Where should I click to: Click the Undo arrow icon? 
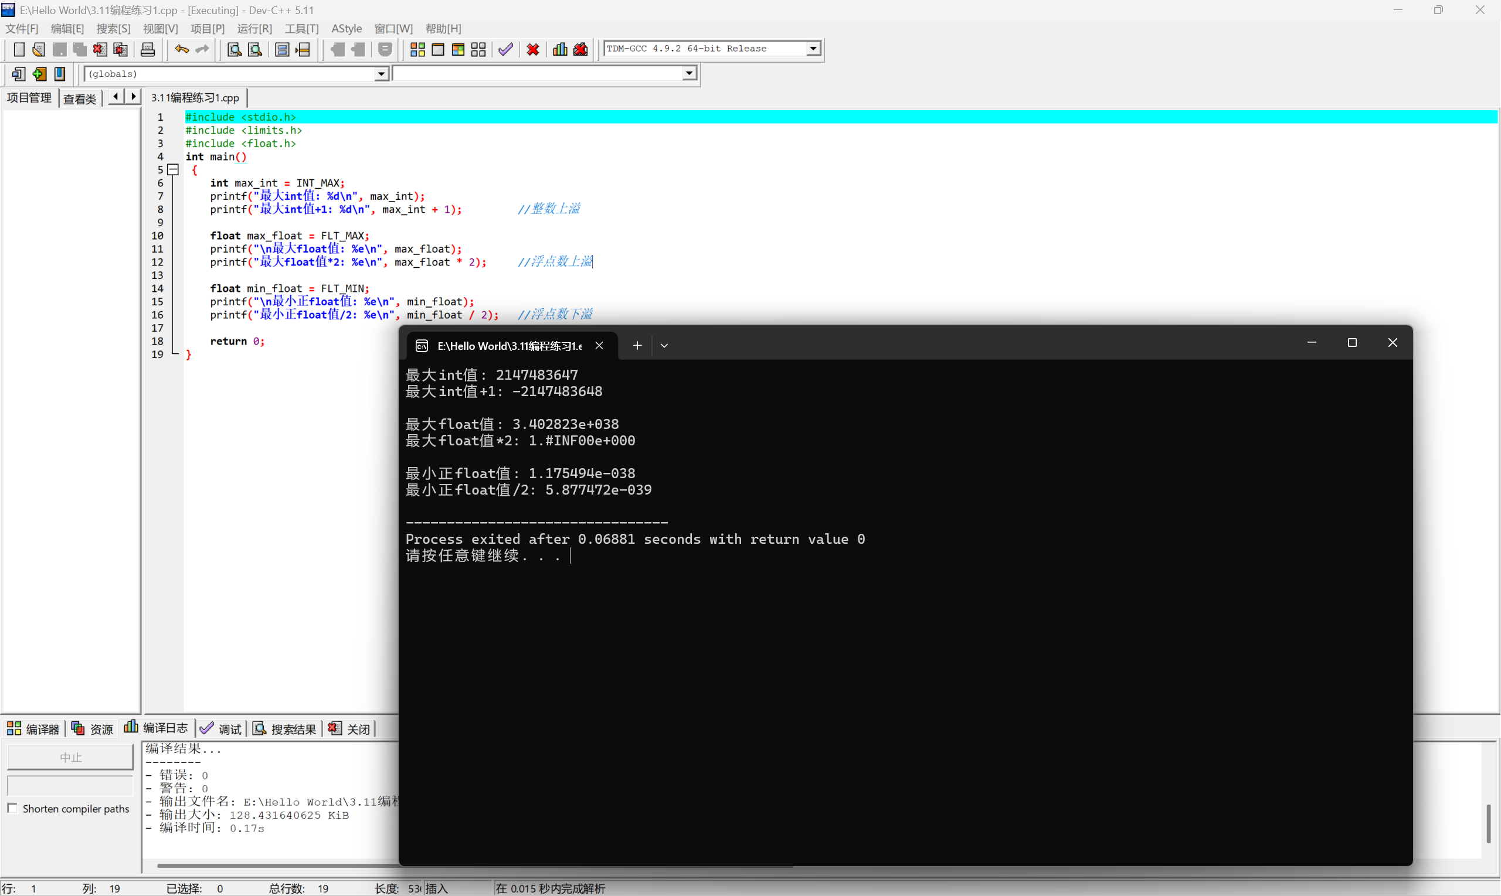pos(181,49)
